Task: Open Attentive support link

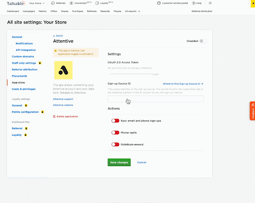Action: point(63,99)
